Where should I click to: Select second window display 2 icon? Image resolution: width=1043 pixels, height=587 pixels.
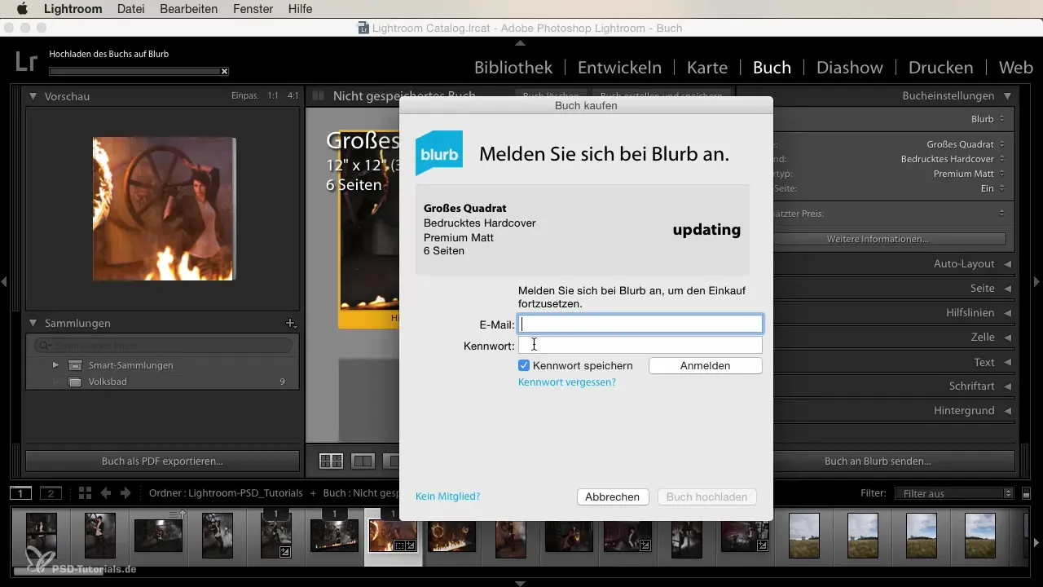click(x=51, y=493)
